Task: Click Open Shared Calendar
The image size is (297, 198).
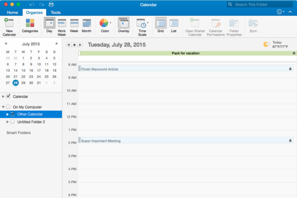Action: pyautogui.click(x=195, y=27)
